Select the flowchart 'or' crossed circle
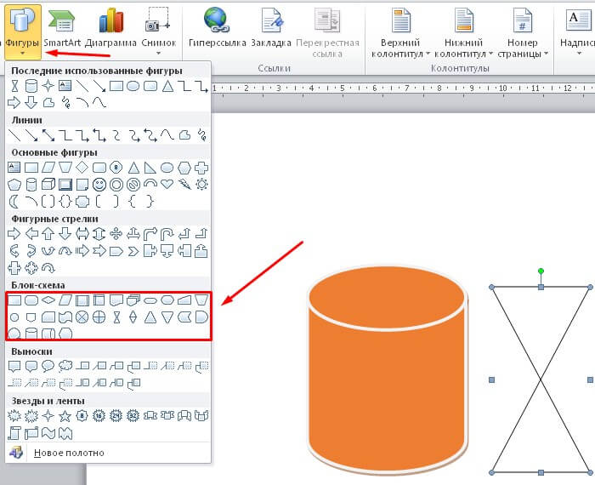Viewport: 595px width, 485px height. pos(99,317)
